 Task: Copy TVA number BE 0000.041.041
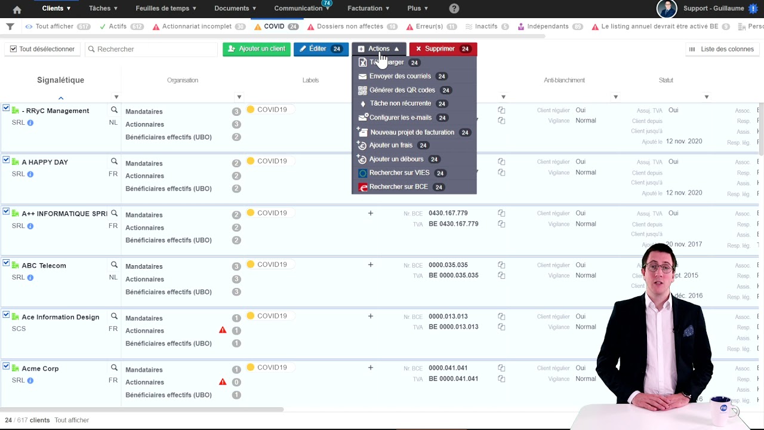[501, 379]
